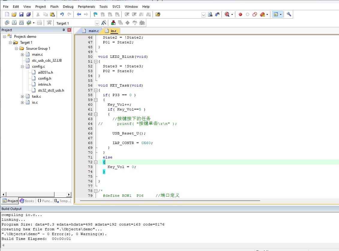Image resolution: width=339 pixels, height=251 pixels.
Task: Rebuild all target files icon
Action: tap(21, 23)
